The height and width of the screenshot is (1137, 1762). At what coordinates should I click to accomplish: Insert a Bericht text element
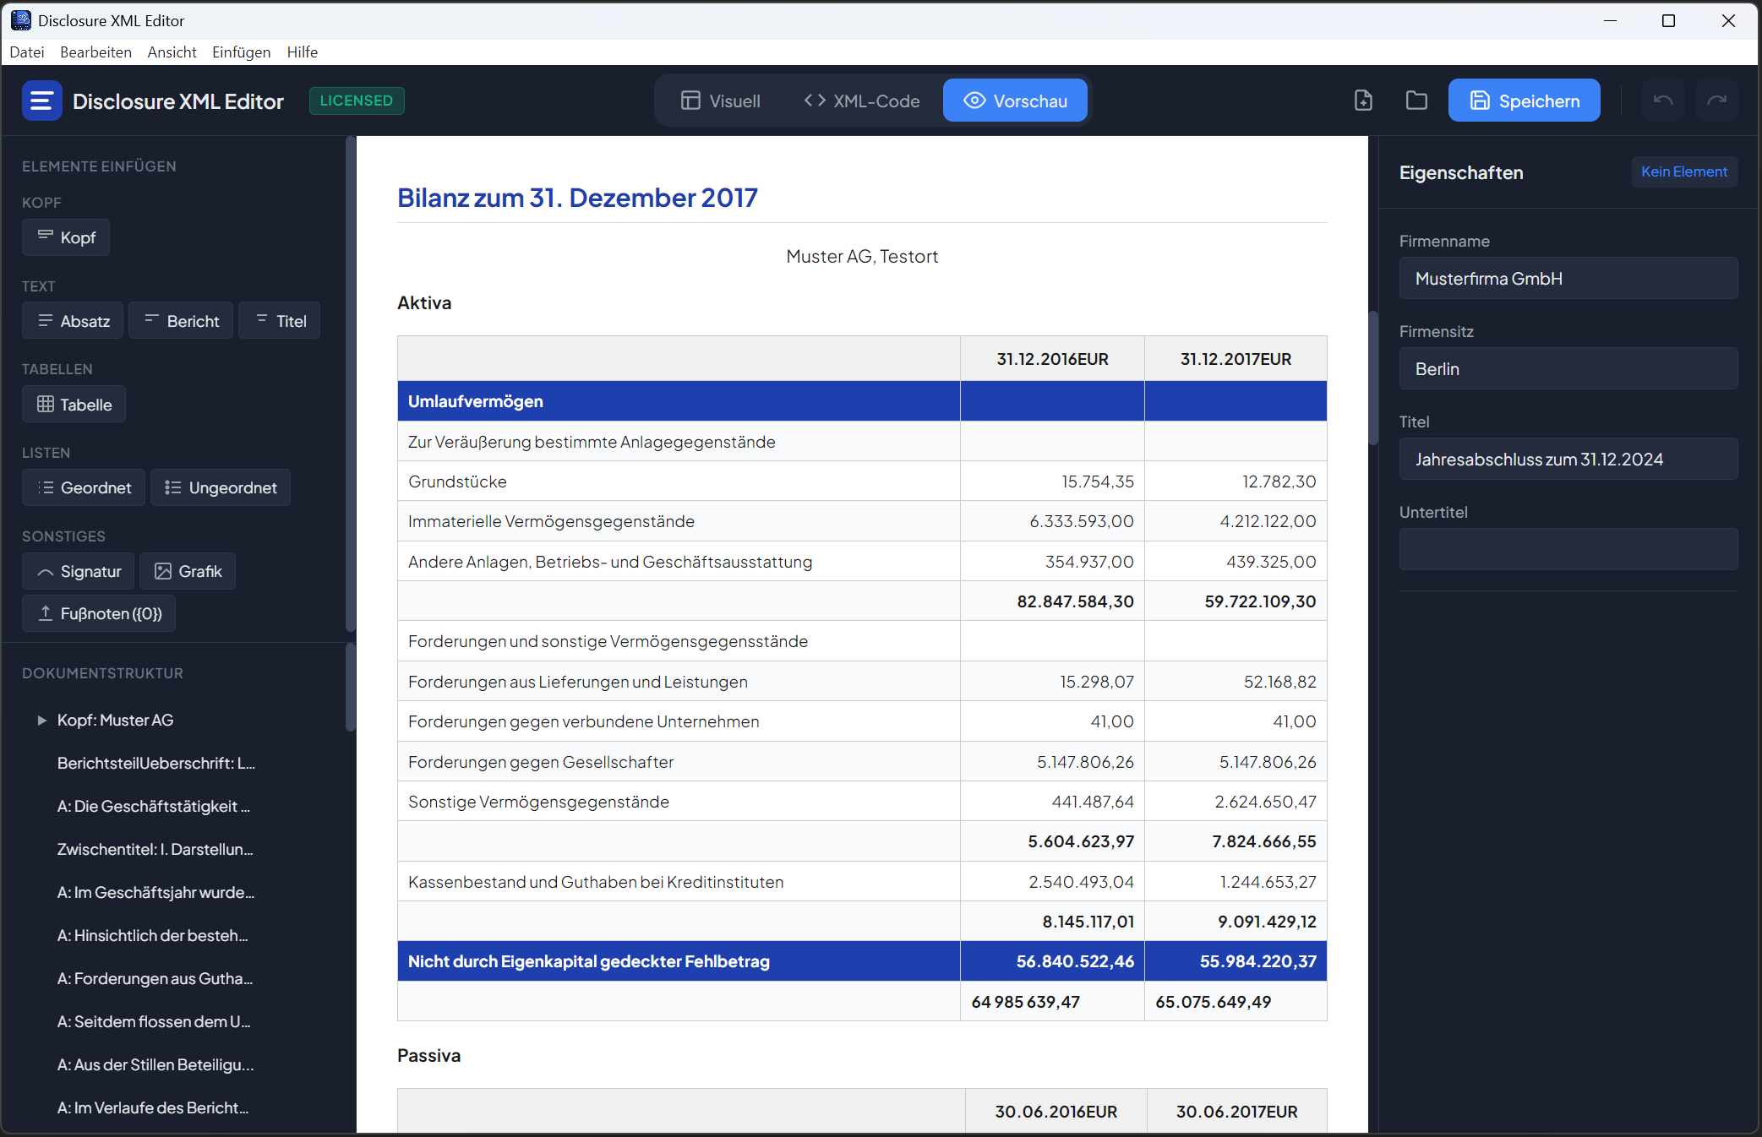181,321
